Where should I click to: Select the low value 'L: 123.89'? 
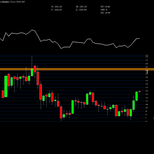click(x=81, y=10)
